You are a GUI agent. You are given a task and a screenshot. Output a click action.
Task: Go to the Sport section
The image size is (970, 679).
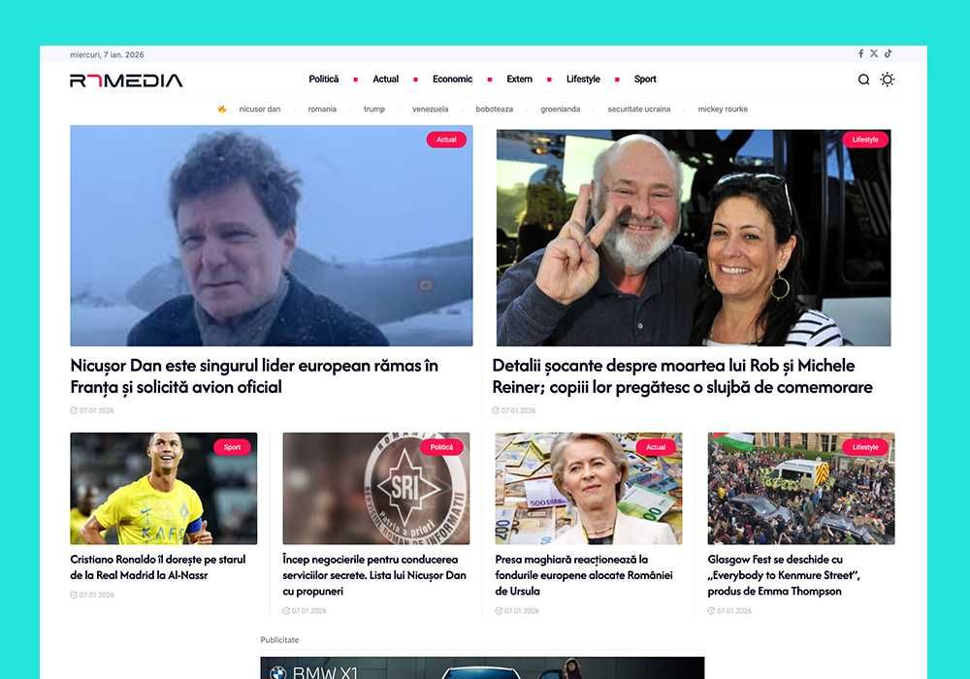[645, 80]
